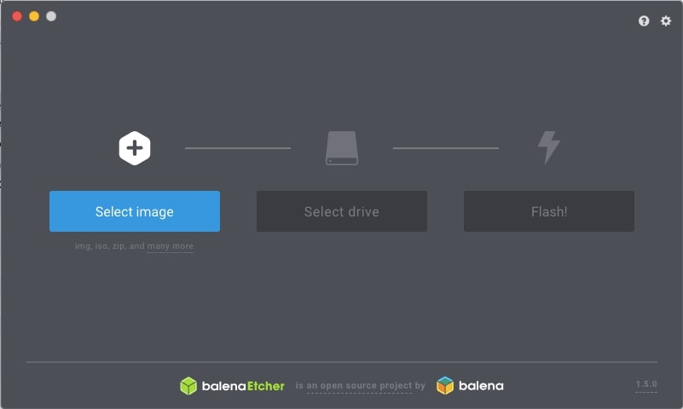
Task: Open the "many more" formats link
Action: click(x=171, y=246)
